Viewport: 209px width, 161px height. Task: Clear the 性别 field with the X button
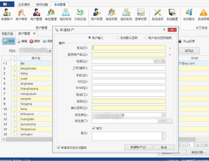click(164, 61)
